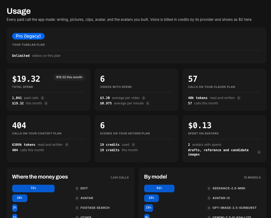This screenshot has height=218, width=271.
Task: Click info icon beside $19.32 this month row
Action: click(46, 103)
